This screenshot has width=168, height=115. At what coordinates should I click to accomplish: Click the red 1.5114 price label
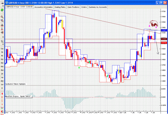point(164,43)
